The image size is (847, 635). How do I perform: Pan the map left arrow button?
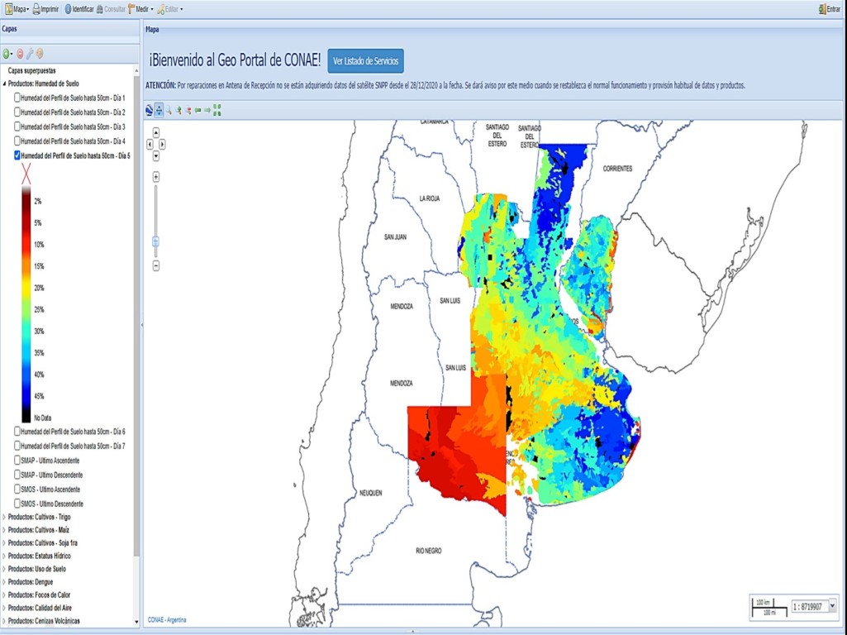click(150, 145)
